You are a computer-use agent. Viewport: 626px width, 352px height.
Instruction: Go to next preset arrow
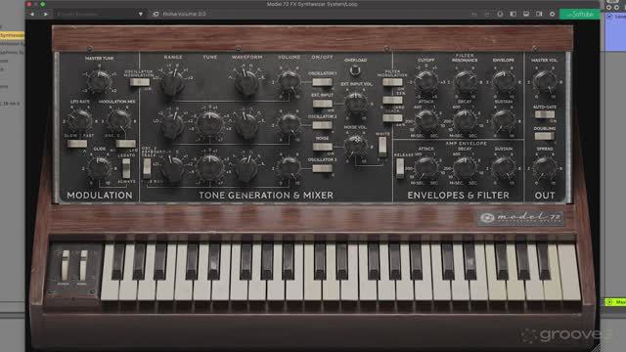[x=46, y=14]
